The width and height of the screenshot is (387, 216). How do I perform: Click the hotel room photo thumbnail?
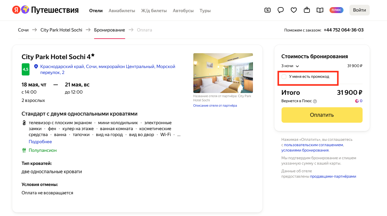coord(223,73)
